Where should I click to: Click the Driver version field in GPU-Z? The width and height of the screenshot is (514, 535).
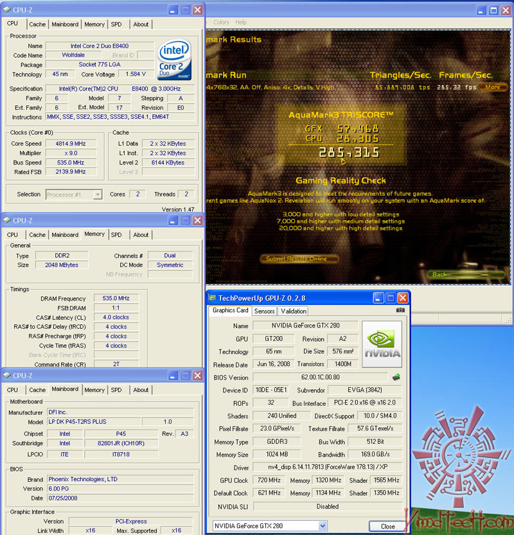[x=327, y=467]
